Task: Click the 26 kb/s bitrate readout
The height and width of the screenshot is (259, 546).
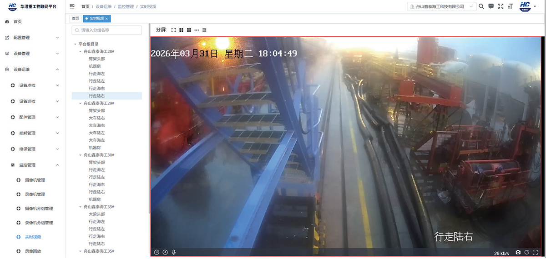Action: [x=501, y=253]
